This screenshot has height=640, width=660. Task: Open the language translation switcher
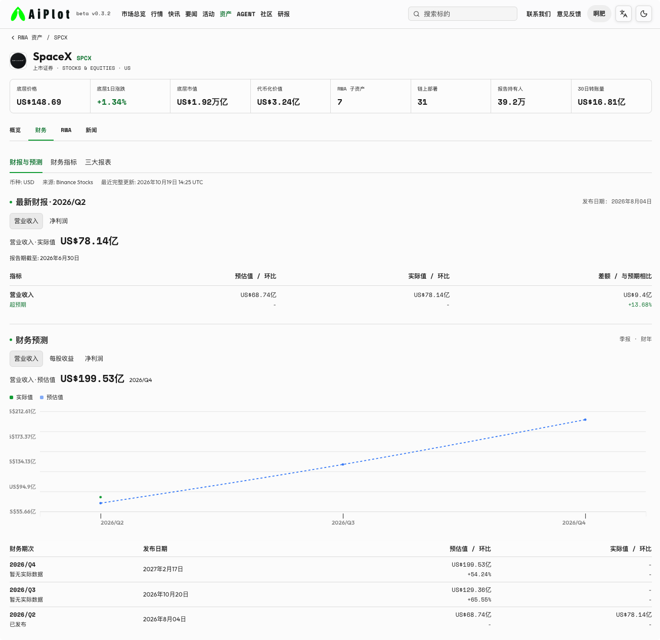pyautogui.click(x=624, y=14)
